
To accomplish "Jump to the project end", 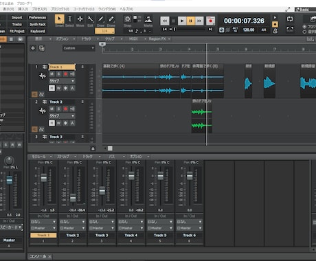I will (210, 30).
